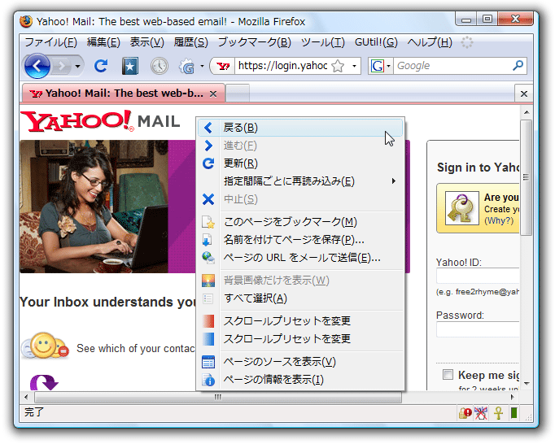Screen dimensions: 555x444
Task: Choose このページをブックマーク(M) in context menu
Action: point(300,222)
